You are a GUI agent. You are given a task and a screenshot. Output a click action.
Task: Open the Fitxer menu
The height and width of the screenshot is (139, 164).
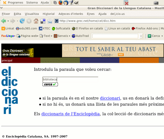pos(6,14)
